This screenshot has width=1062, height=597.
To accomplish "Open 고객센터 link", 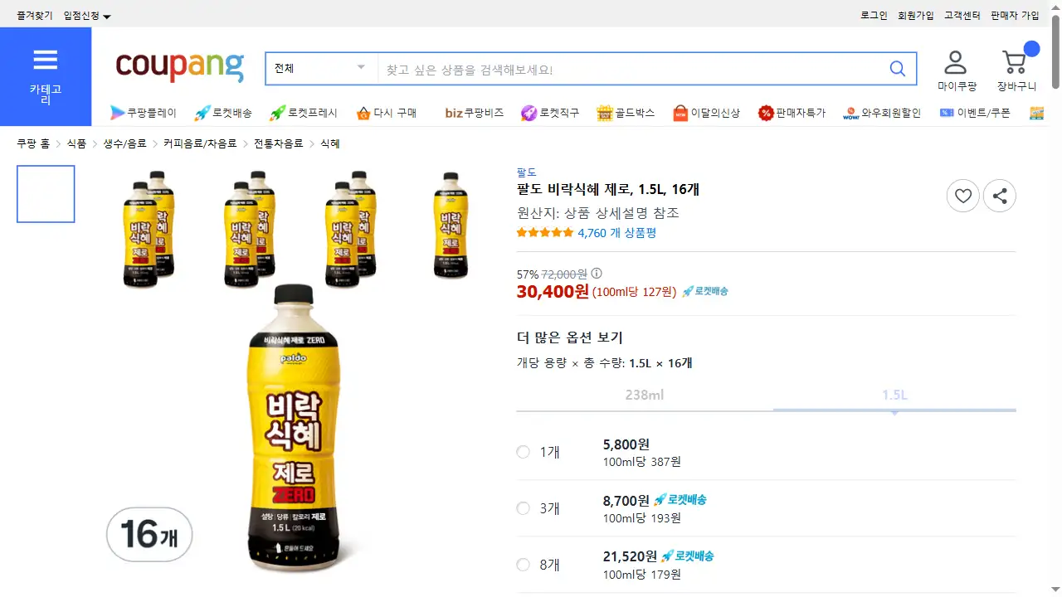I will [x=962, y=16].
